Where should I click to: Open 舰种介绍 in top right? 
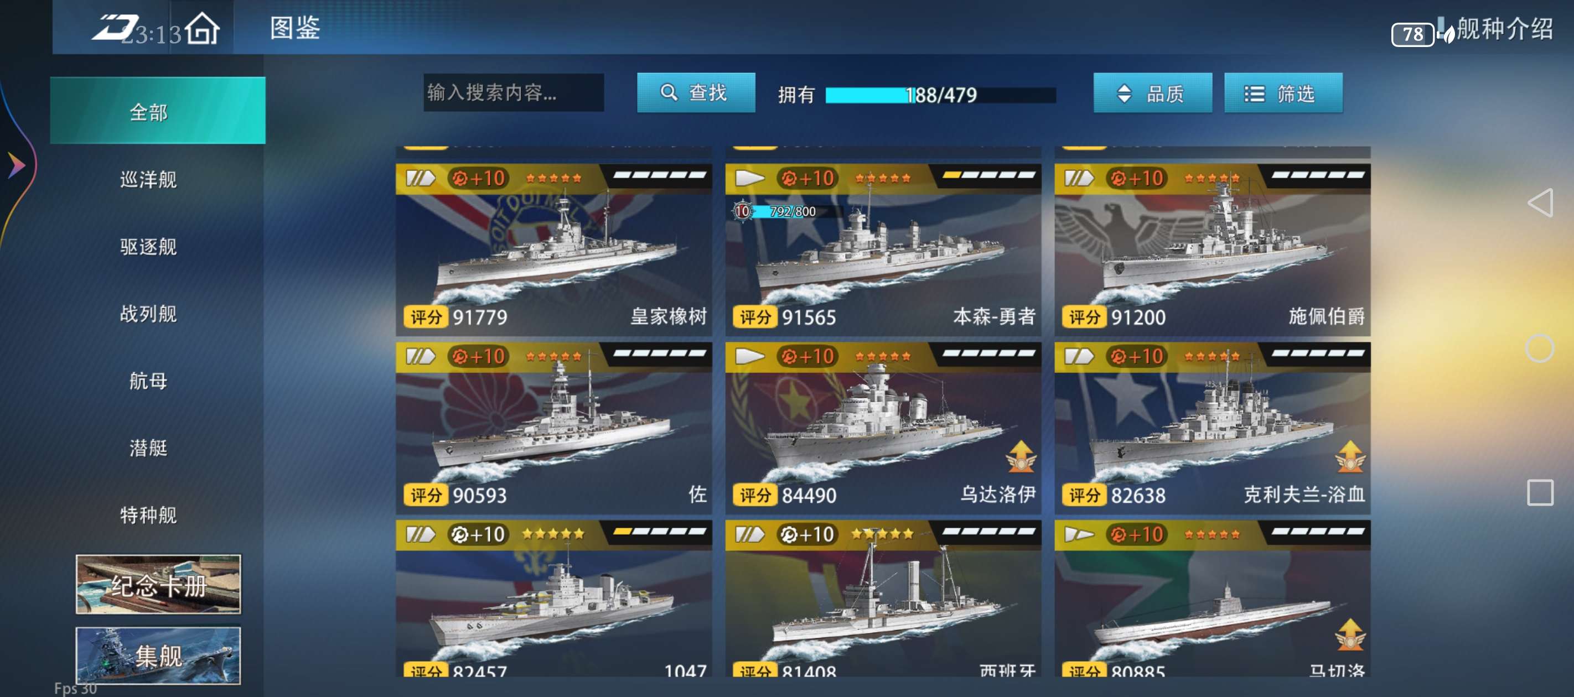(1504, 29)
